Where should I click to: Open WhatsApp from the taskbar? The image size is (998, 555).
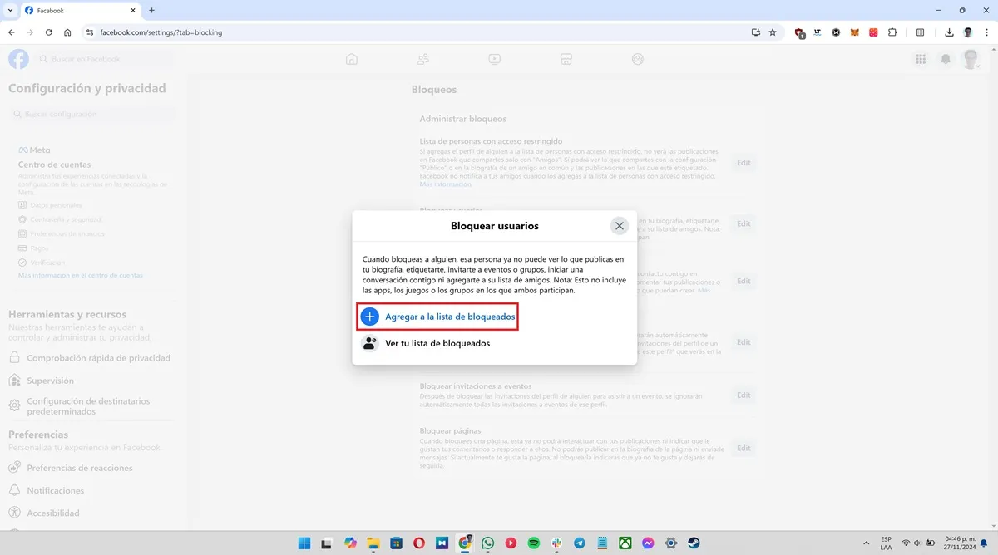coord(487,543)
